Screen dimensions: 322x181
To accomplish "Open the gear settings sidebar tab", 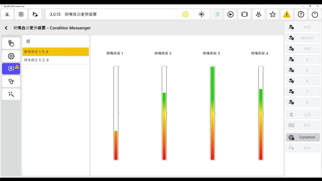I will pyautogui.click(x=11, y=56).
